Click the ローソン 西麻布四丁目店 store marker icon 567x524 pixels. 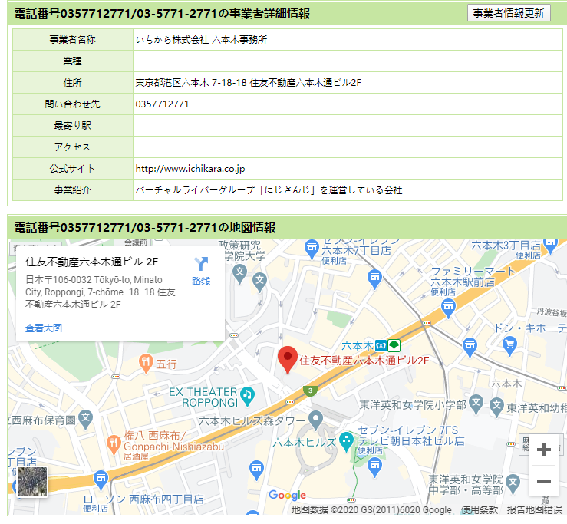coord(101,480)
